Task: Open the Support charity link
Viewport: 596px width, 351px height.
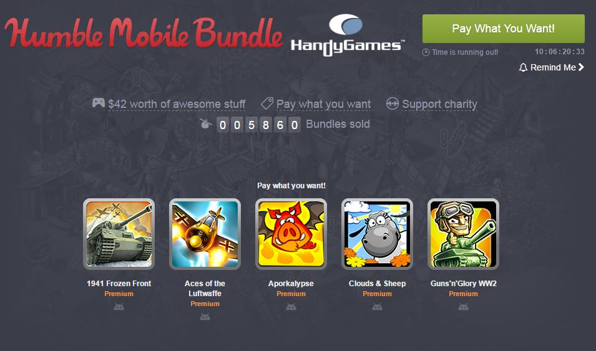Action: [x=439, y=104]
